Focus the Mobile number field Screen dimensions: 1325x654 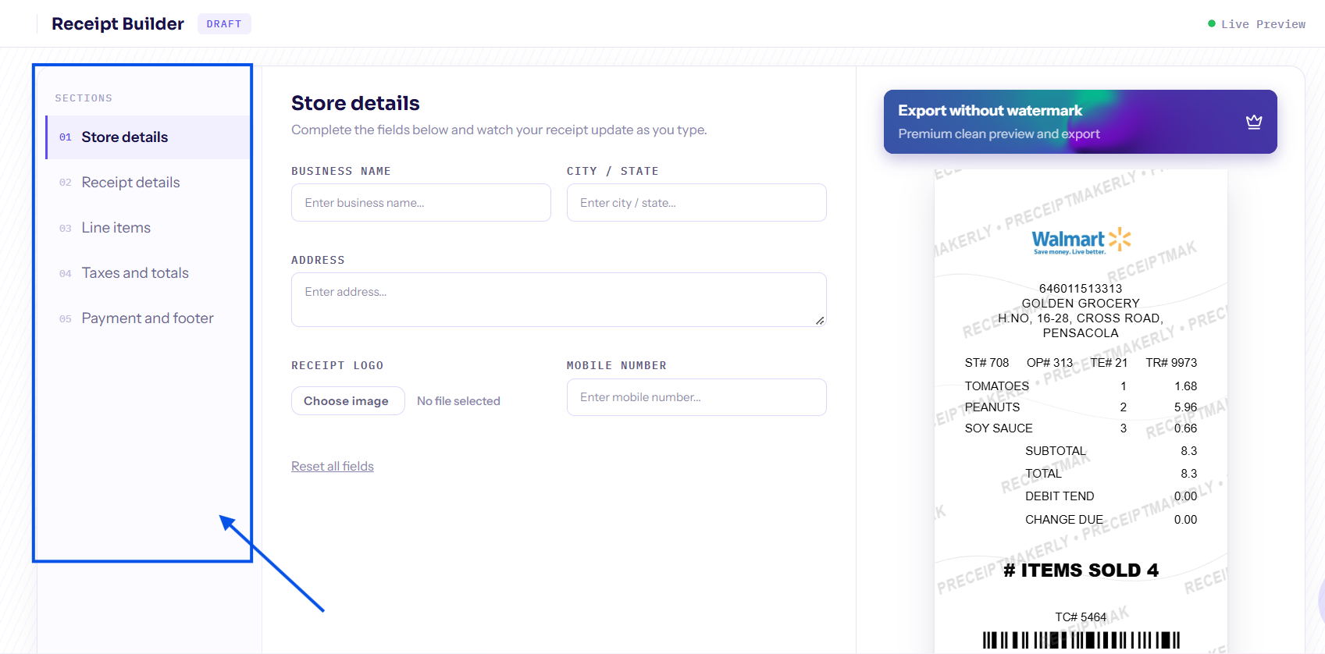[696, 397]
